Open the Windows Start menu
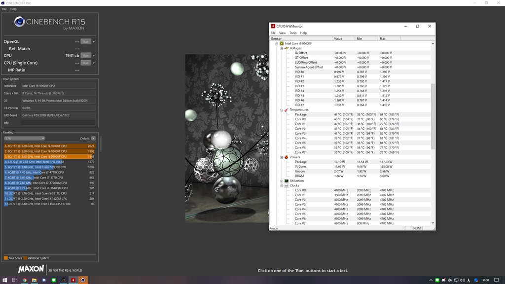This screenshot has width=505, height=284. (x=4, y=280)
